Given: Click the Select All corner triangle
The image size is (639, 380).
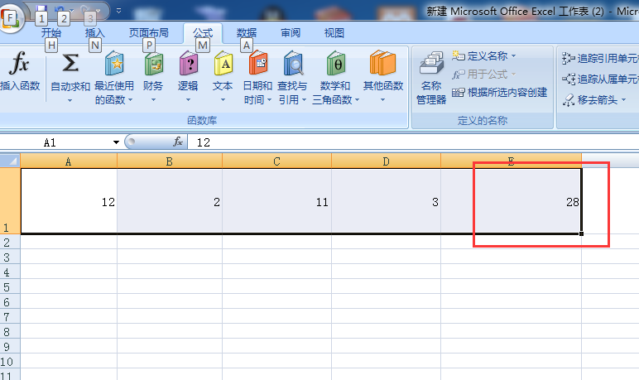Looking at the screenshot, I should [13, 161].
